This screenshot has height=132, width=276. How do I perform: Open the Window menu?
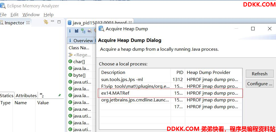[31, 14]
